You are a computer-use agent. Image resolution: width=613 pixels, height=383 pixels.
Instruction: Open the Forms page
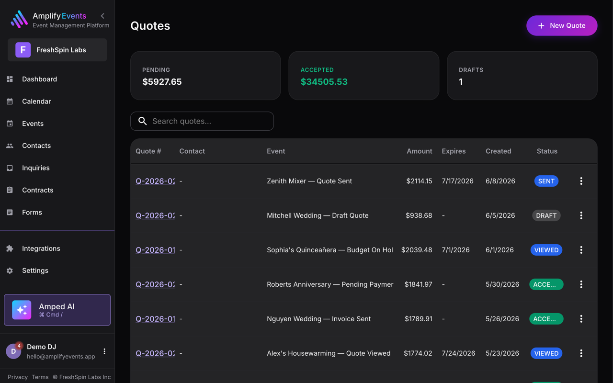click(x=57, y=212)
